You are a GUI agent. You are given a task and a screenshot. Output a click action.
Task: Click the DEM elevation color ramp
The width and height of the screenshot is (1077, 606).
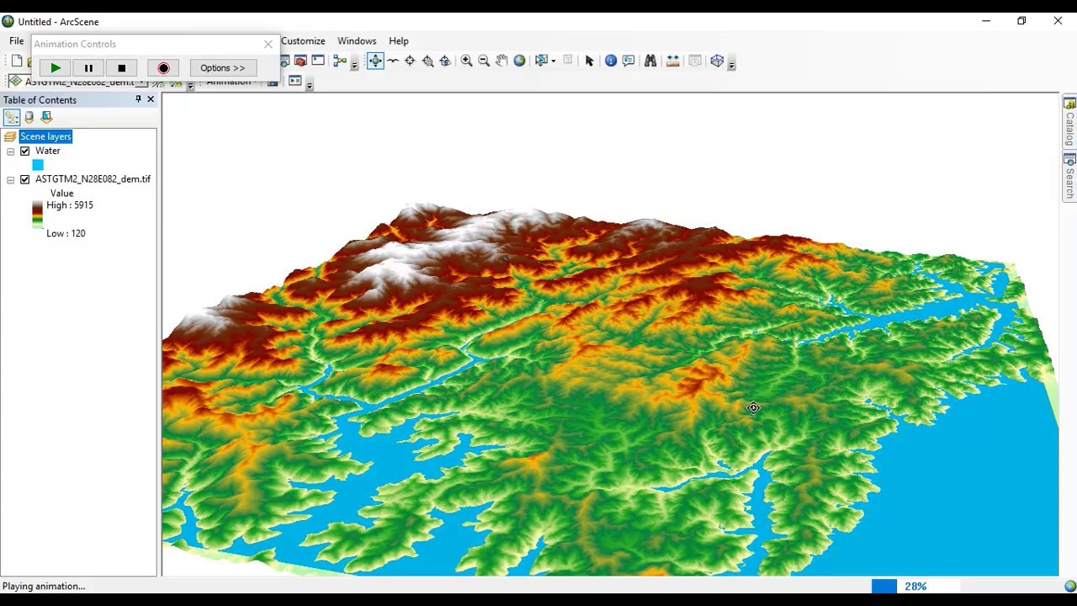point(37,215)
